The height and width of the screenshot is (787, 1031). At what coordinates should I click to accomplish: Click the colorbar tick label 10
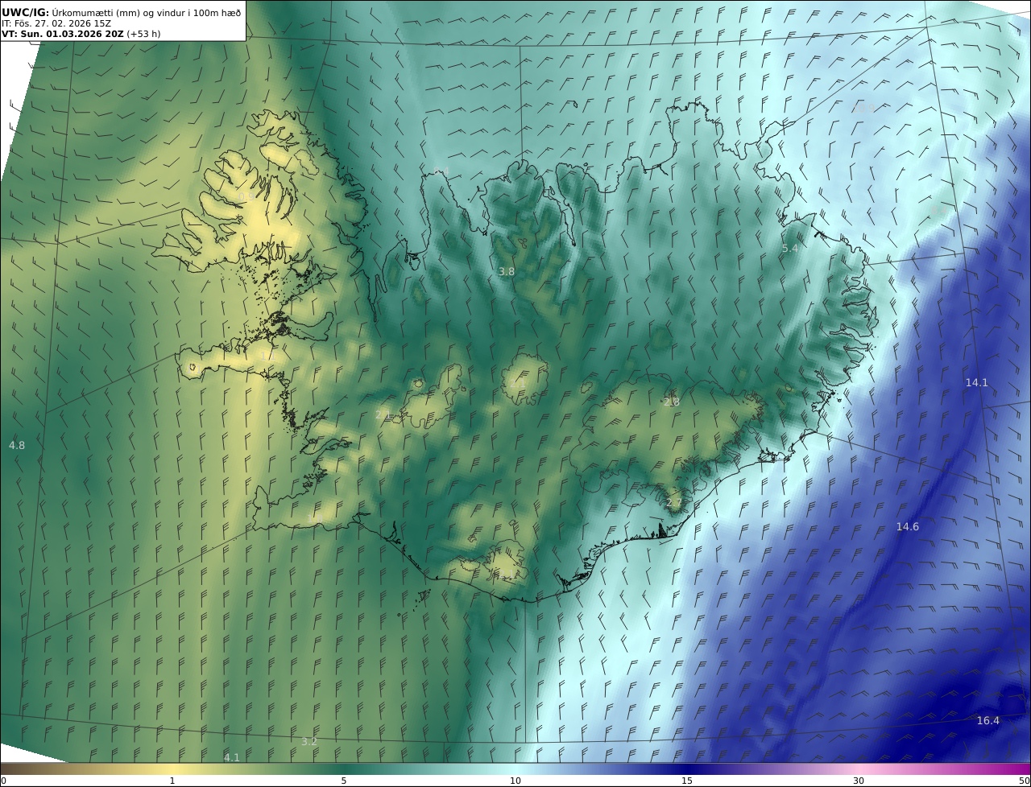pos(515,781)
